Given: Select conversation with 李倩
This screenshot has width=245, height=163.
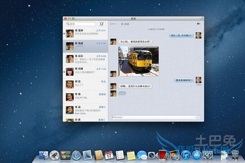Looking at the screenshot, I should (85, 97).
